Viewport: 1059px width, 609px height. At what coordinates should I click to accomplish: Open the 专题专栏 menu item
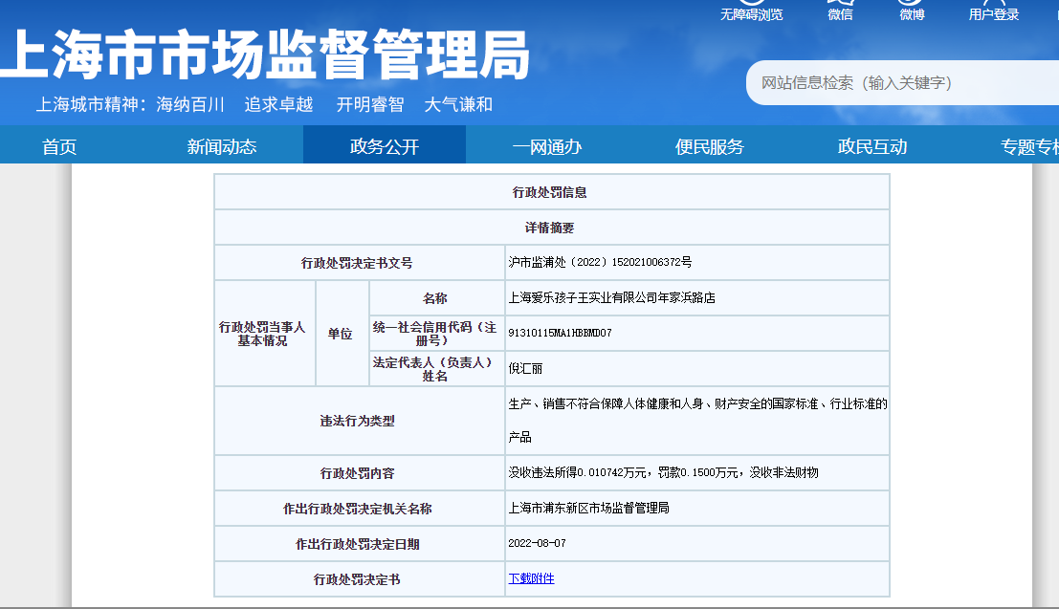(x=1029, y=146)
